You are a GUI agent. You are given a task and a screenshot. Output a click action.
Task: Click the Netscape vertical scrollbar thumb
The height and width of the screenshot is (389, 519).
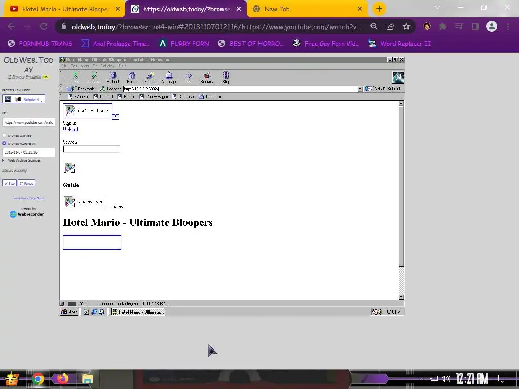click(401, 186)
